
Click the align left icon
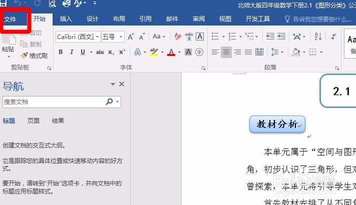pyautogui.click(x=215, y=52)
